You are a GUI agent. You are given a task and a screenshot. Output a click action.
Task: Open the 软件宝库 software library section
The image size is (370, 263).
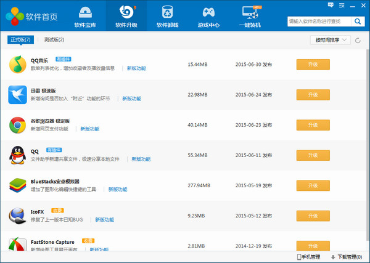(x=84, y=17)
